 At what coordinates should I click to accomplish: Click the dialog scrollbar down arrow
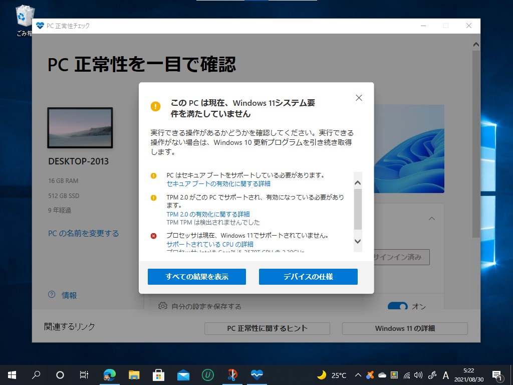358,241
